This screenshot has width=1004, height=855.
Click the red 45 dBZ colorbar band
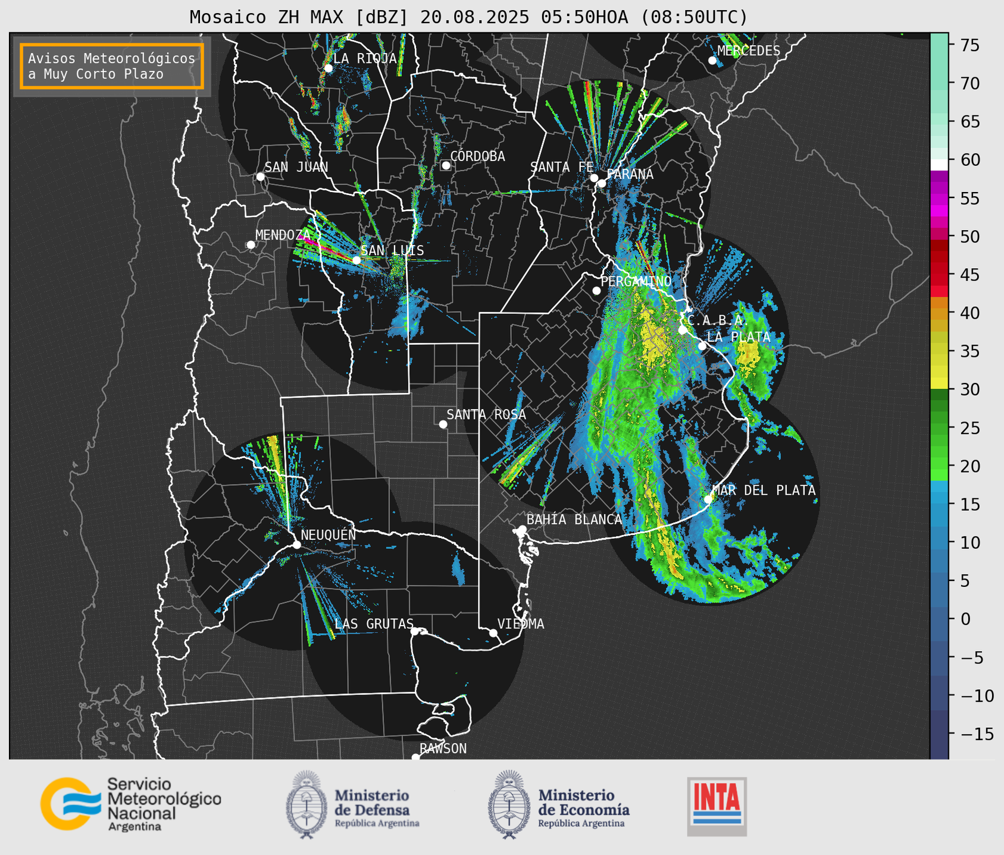[939, 274]
